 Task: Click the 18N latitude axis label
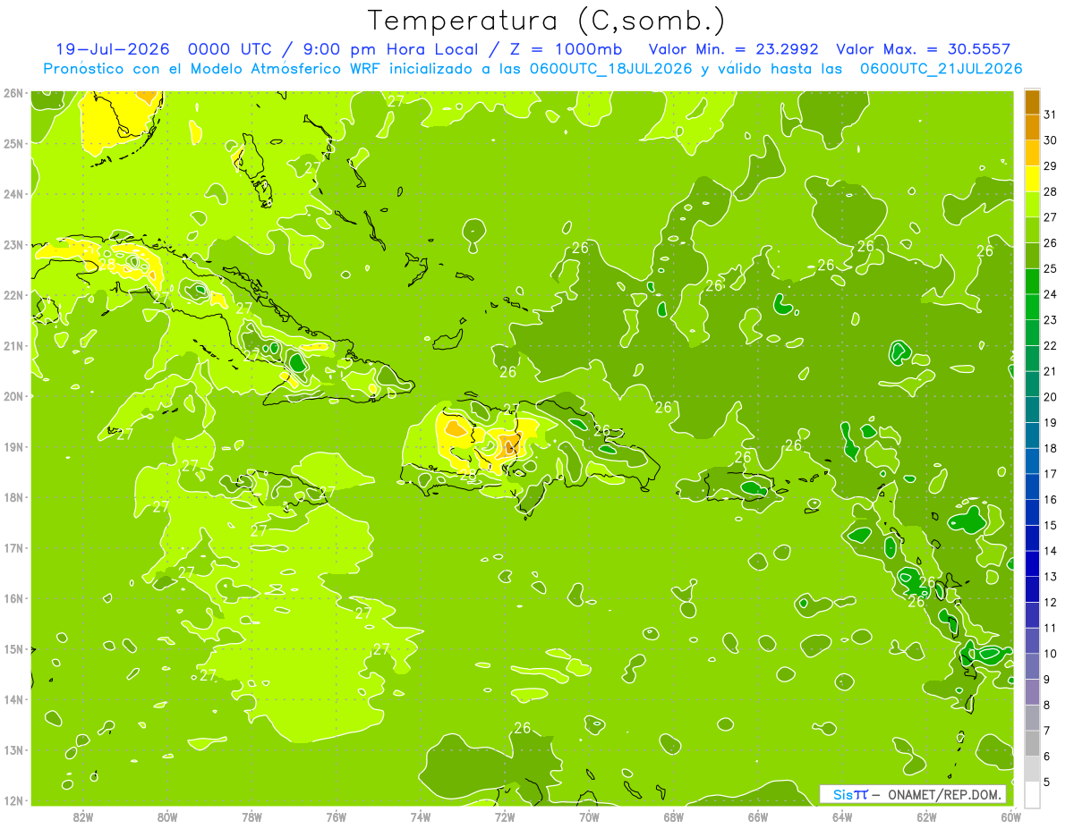coord(13,497)
